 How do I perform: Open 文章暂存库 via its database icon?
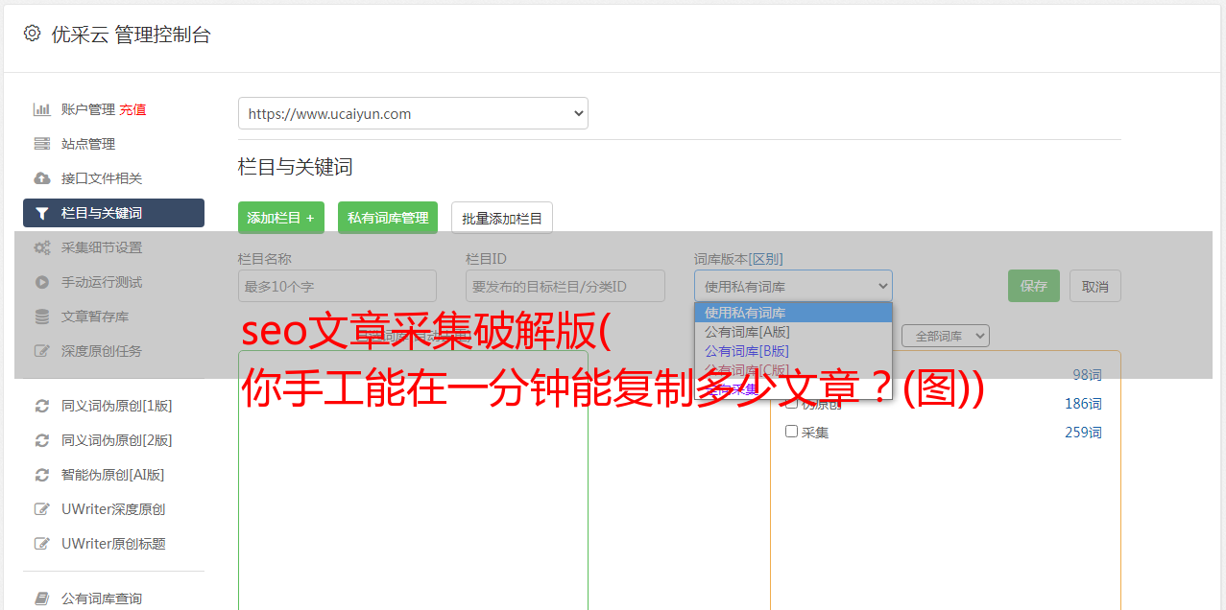(42, 317)
